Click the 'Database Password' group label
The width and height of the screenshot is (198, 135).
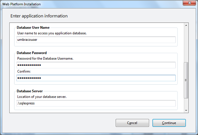click(32, 53)
